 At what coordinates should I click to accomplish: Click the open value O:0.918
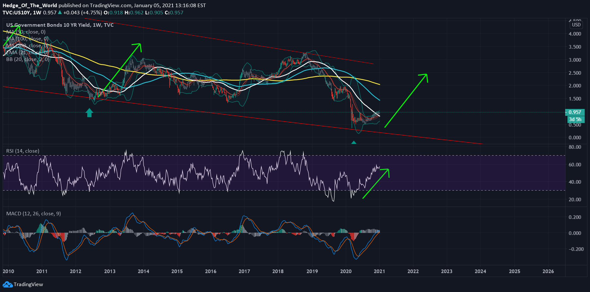pos(113,12)
